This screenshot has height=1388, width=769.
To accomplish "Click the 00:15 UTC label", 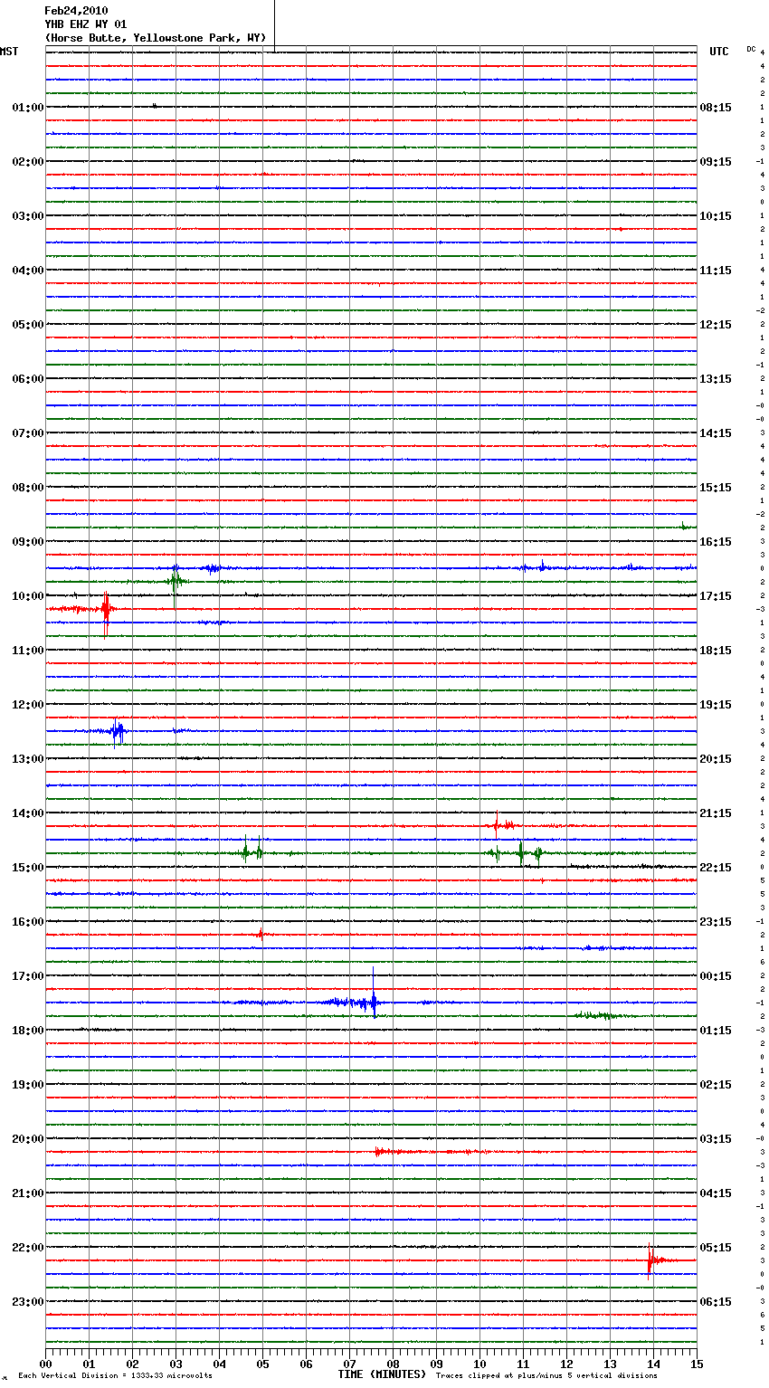I will pos(716,976).
